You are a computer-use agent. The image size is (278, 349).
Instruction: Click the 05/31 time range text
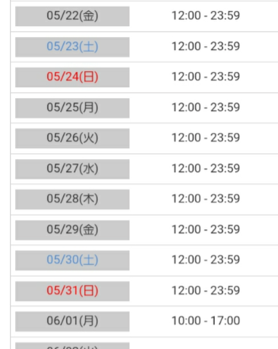coord(206,290)
